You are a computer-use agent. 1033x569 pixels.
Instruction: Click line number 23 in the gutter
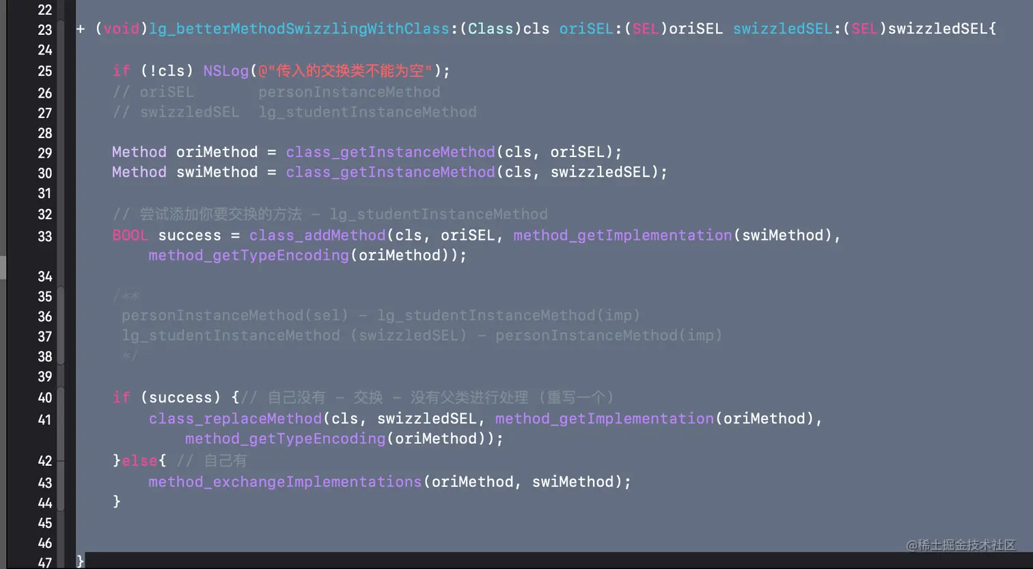click(x=44, y=30)
